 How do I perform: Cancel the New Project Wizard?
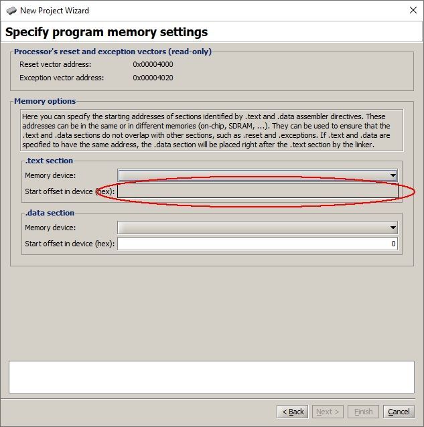pos(399,412)
